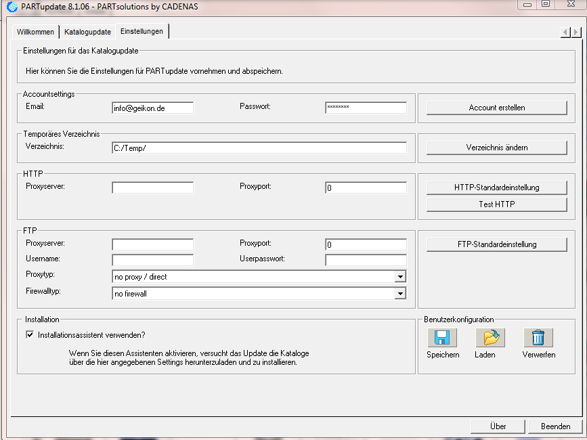Toggle Installationsassistent verwenden checkbox
Screen dimensions: 587x440
[30, 334]
